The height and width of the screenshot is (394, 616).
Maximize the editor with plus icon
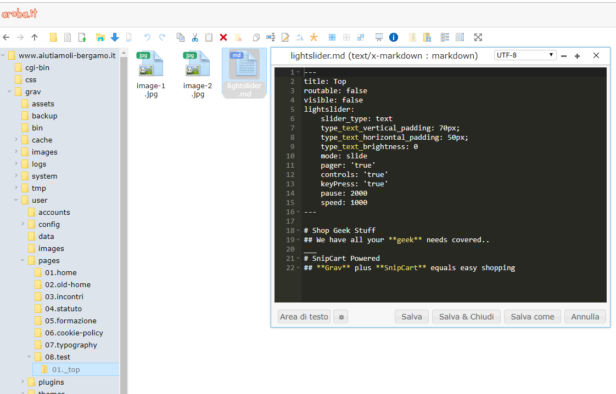pyautogui.click(x=577, y=56)
